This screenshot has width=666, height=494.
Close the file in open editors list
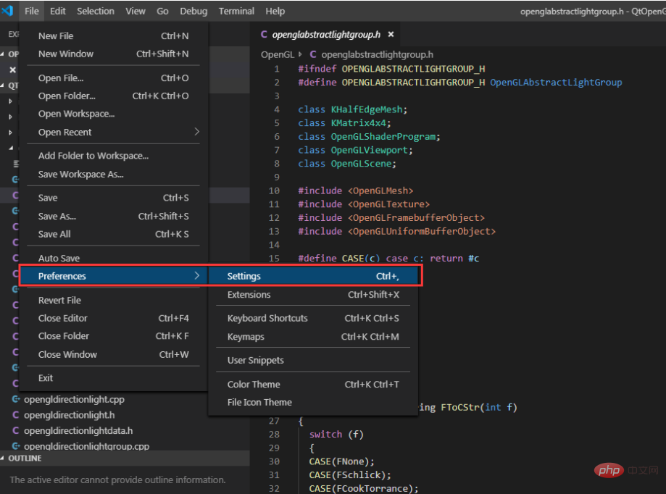(x=13, y=70)
